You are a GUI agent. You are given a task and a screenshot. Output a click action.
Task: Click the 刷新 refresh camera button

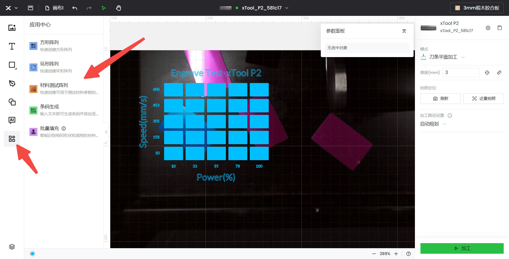coord(440,99)
